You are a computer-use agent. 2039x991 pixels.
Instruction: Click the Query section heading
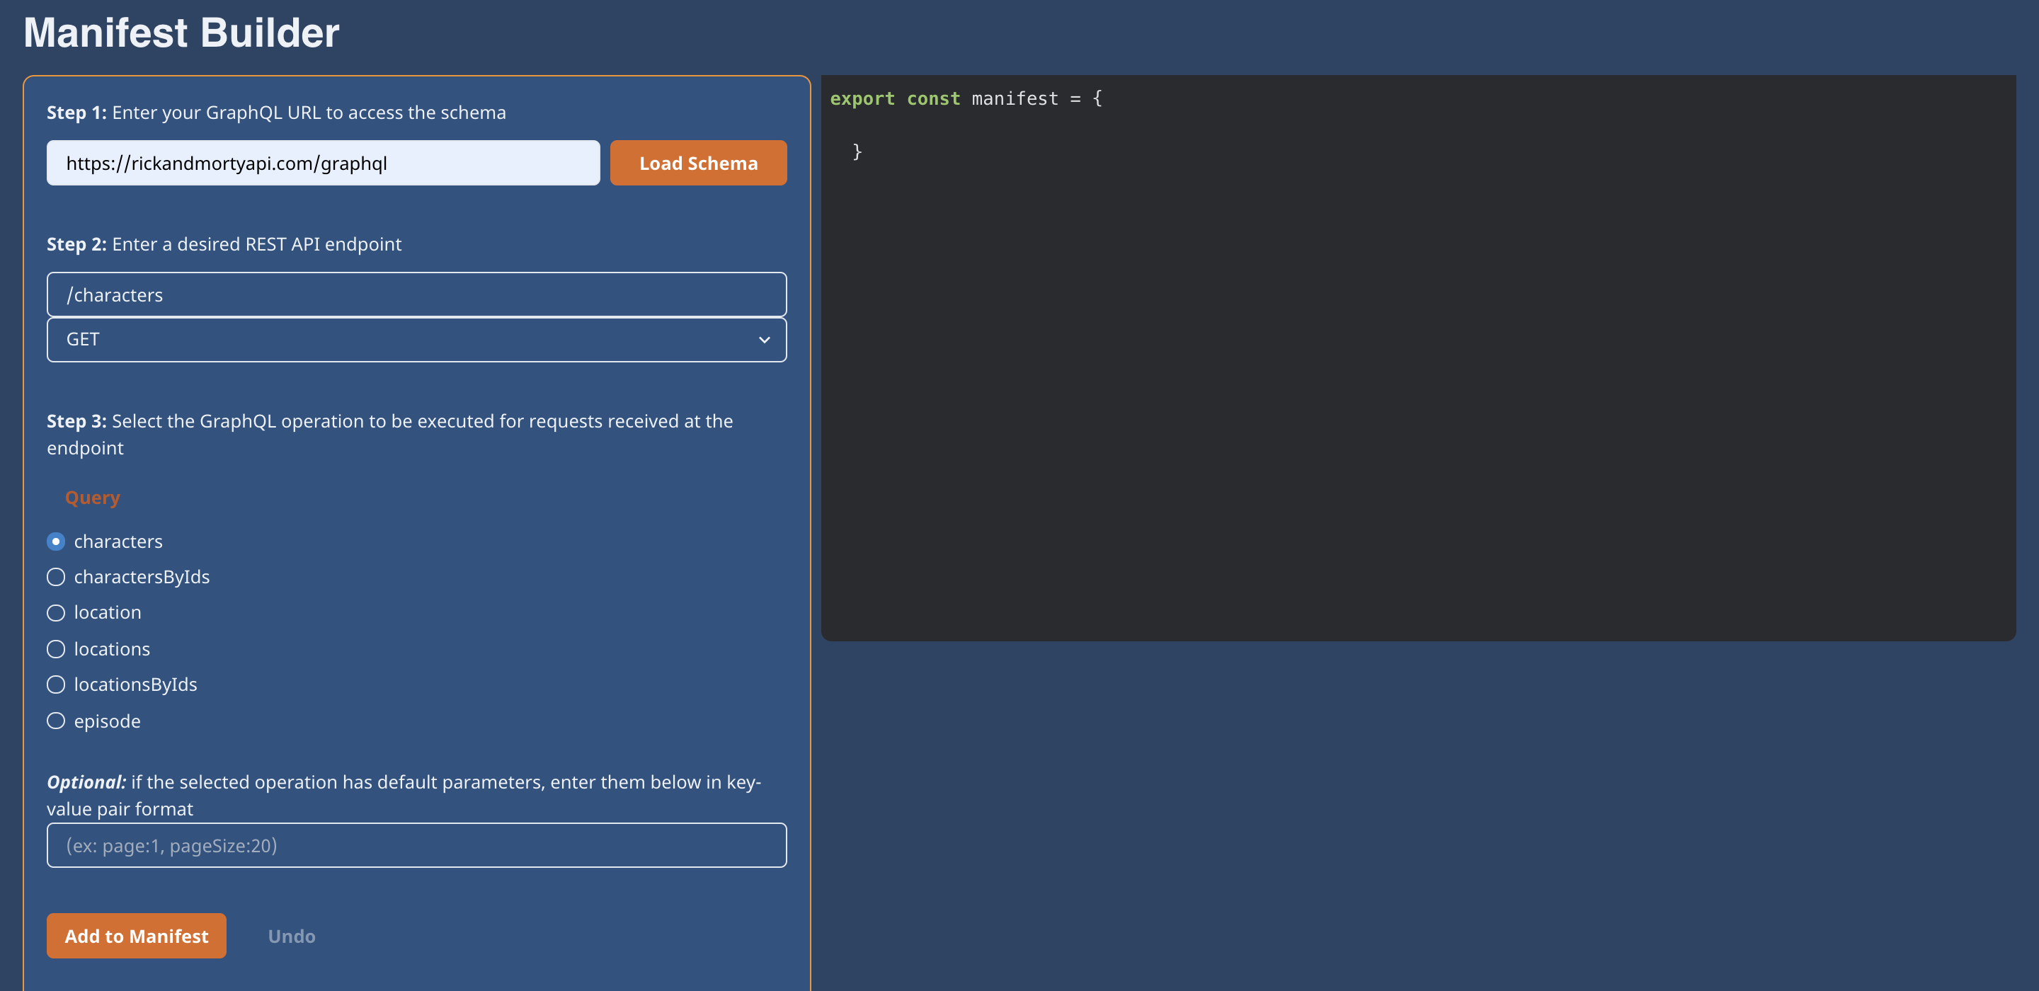point(93,498)
